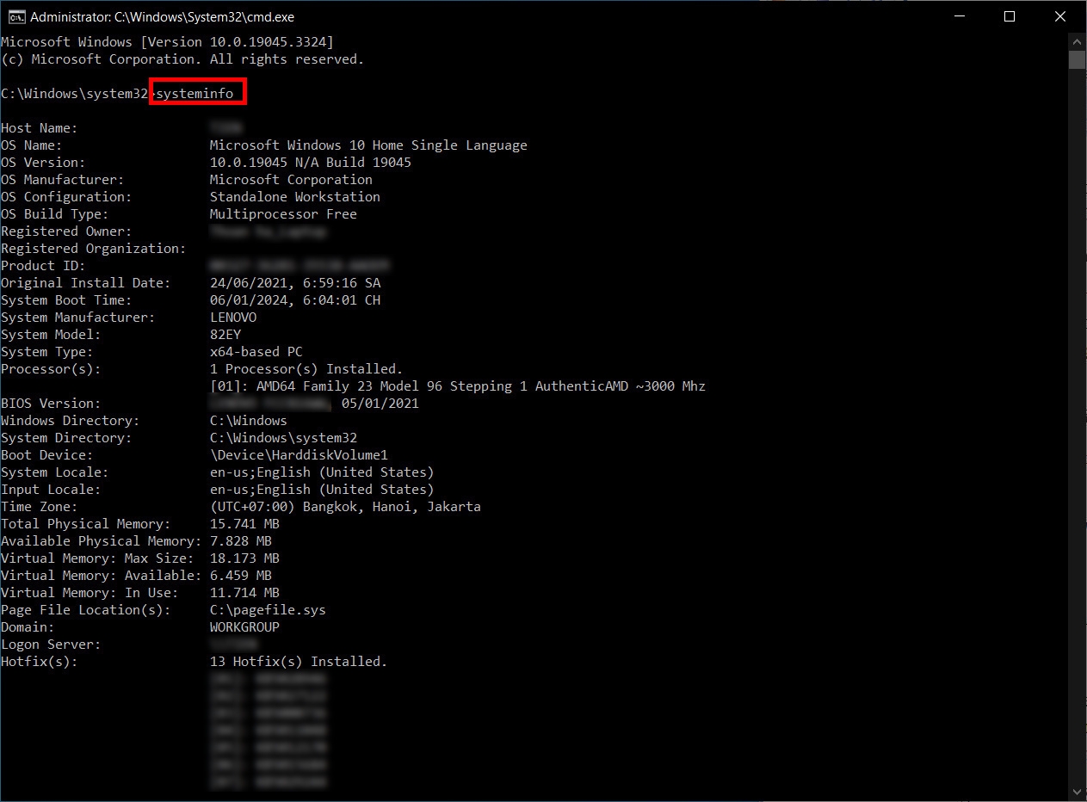Image resolution: width=1087 pixels, height=802 pixels.
Task: Click time zone '(UTC+07:00) Bangkok, Hanoi, Jakarta'
Action: (x=345, y=507)
